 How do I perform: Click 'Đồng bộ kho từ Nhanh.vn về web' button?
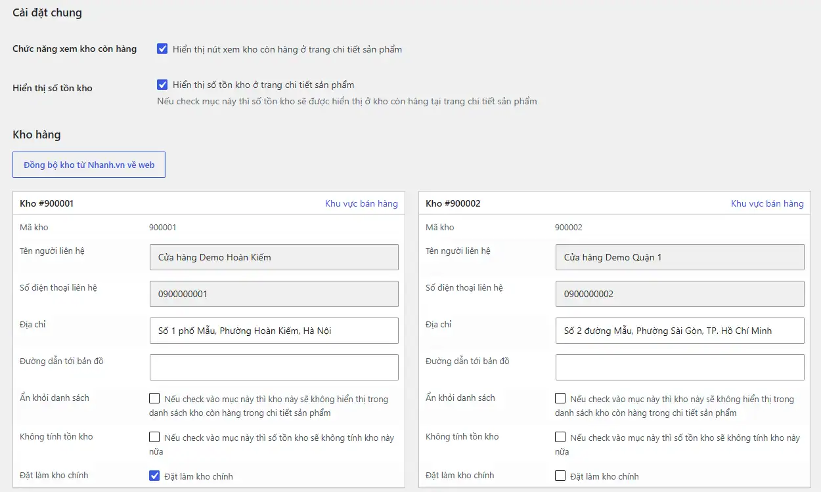[89, 165]
